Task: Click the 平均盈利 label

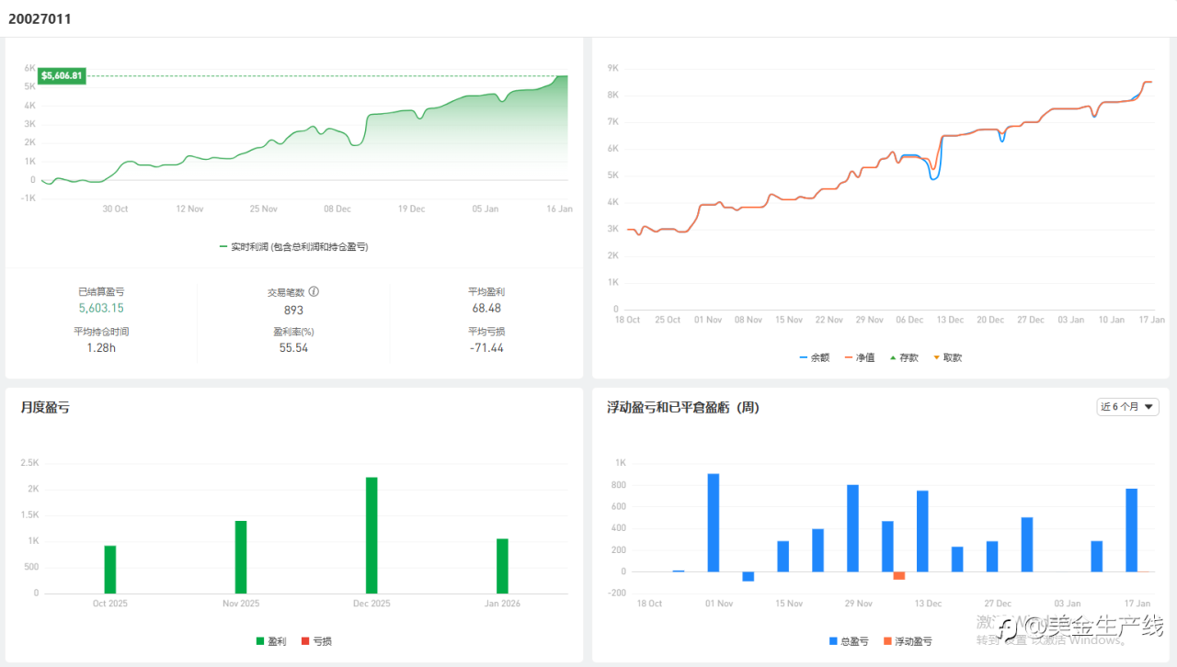Action: (x=486, y=291)
